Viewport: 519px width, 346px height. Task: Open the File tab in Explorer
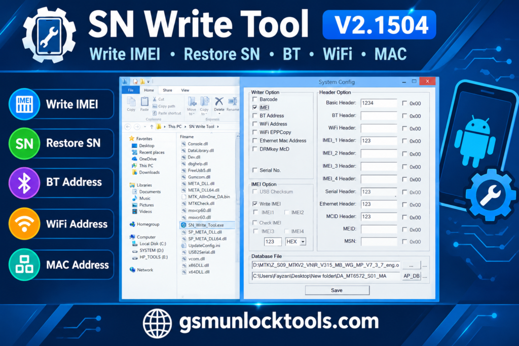131,90
